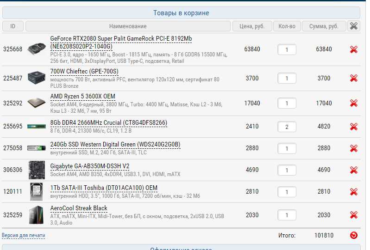Image resolution: width=370 pixels, height=250 pixels.
Task: Select product ID 120111
Action: click(x=13, y=191)
